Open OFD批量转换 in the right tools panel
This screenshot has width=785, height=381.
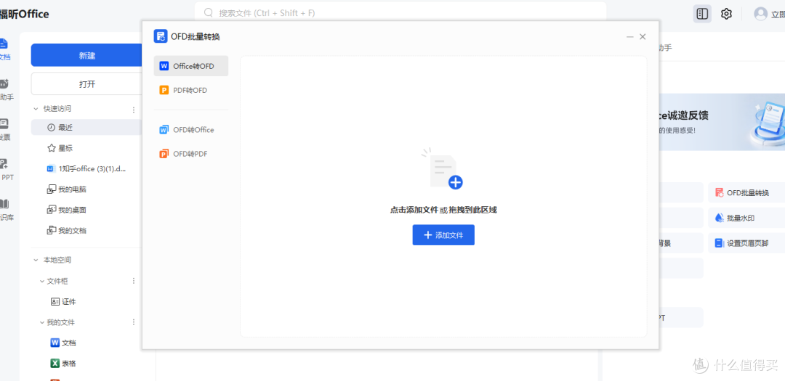click(746, 192)
